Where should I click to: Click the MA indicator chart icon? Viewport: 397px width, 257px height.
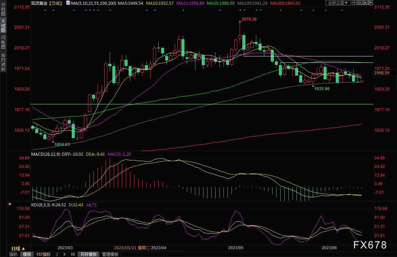(x=68, y=3)
